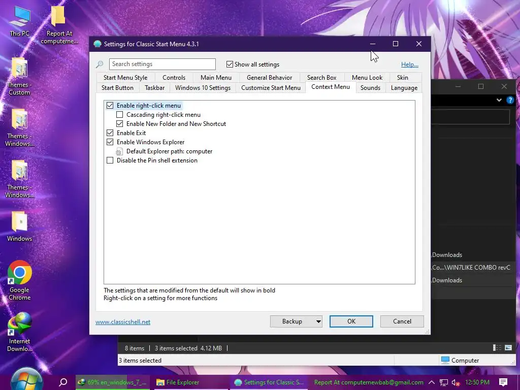Open the Menu Look tab
Viewport: 520px width, 390px height.
click(367, 78)
